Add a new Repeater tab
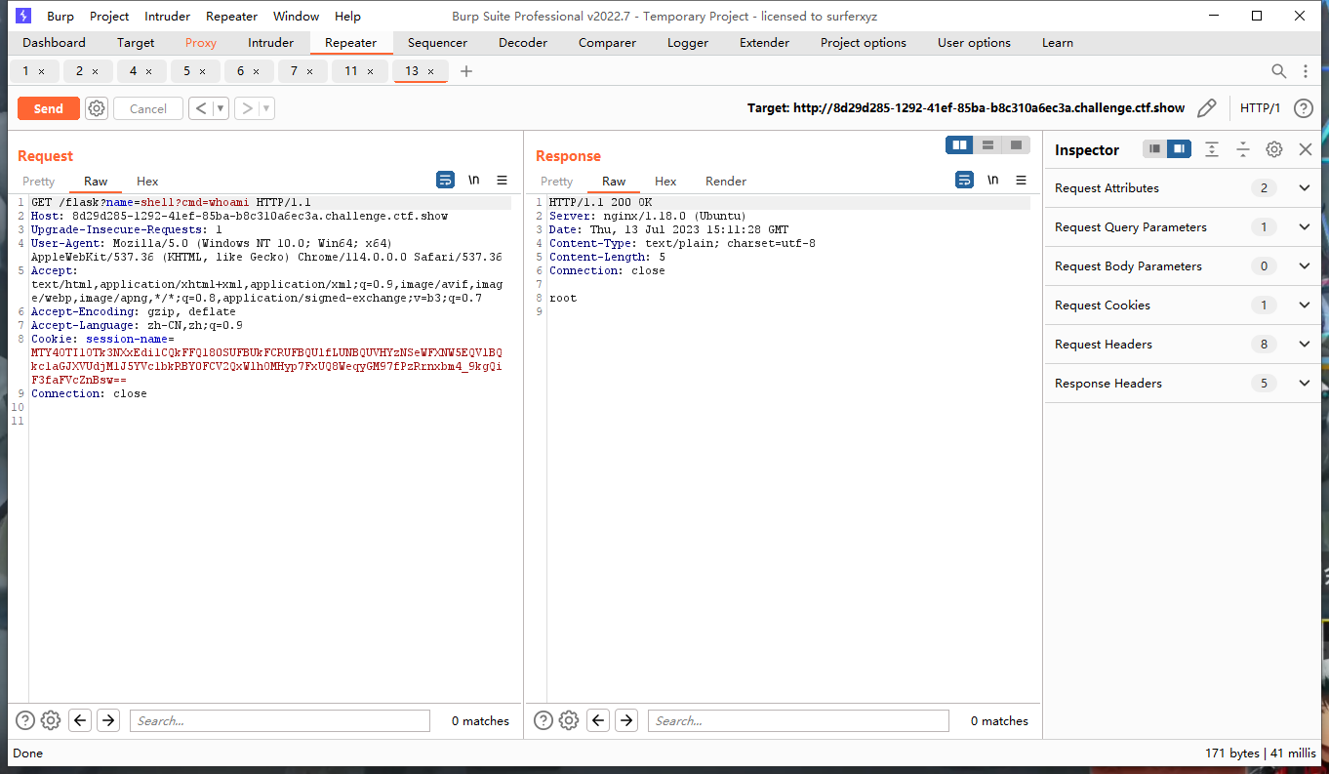Screen dimensions: 1329x774 (466, 71)
